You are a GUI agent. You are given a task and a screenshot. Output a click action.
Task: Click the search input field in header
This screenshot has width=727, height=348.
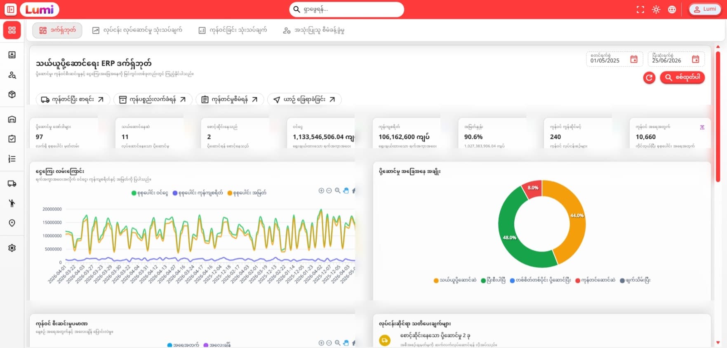(346, 9)
